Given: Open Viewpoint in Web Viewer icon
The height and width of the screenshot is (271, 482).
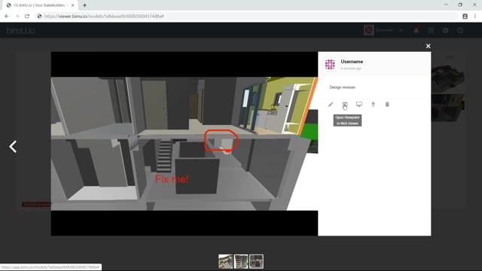Looking at the screenshot, I should [345, 105].
